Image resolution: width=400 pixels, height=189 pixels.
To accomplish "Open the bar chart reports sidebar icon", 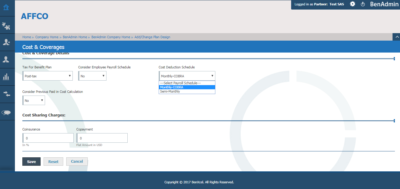I will (6, 77).
